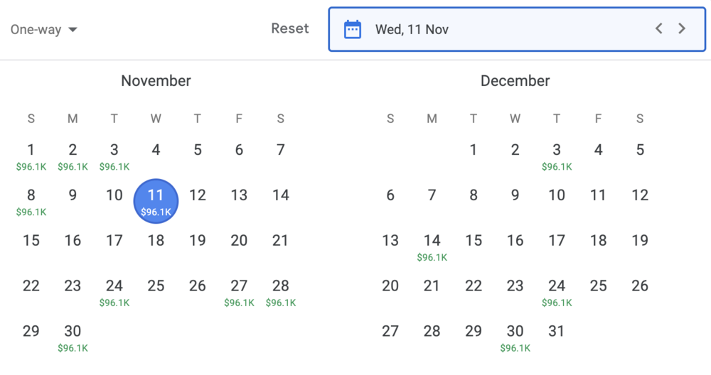Viewport: 711px width, 375px height.
Task: Choose November 8 as travel date
Action: tap(31, 201)
